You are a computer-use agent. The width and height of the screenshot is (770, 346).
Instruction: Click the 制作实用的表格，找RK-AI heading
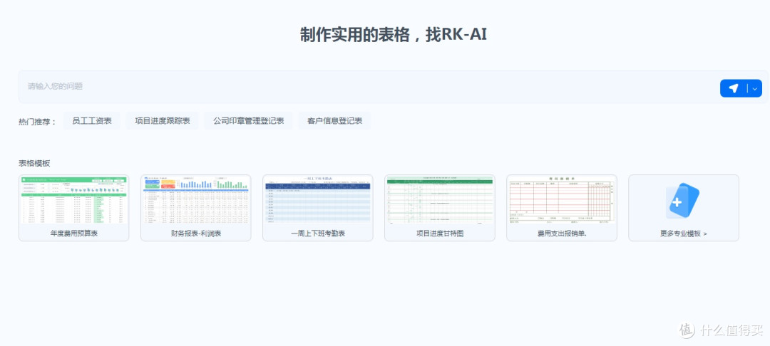tap(394, 35)
